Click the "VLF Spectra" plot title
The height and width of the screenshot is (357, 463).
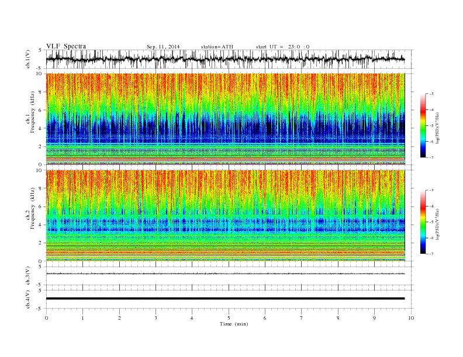point(66,46)
